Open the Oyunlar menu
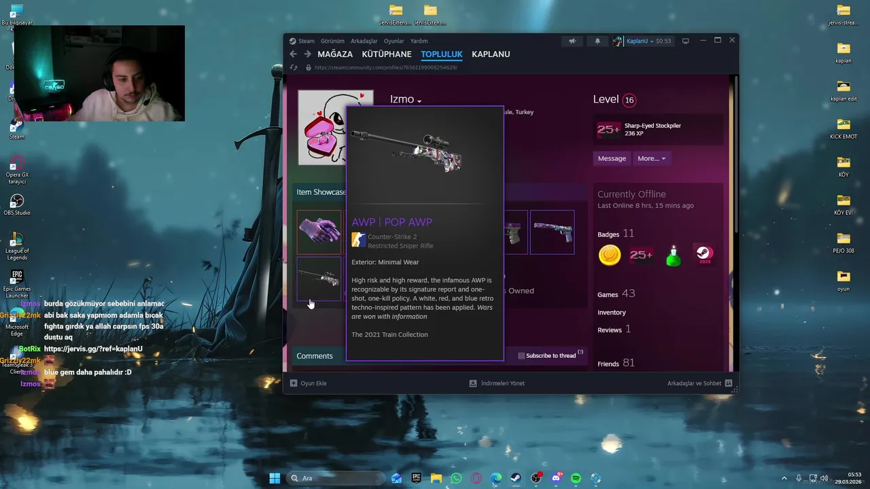The height and width of the screenshot is (489, 870). point(394,41)
